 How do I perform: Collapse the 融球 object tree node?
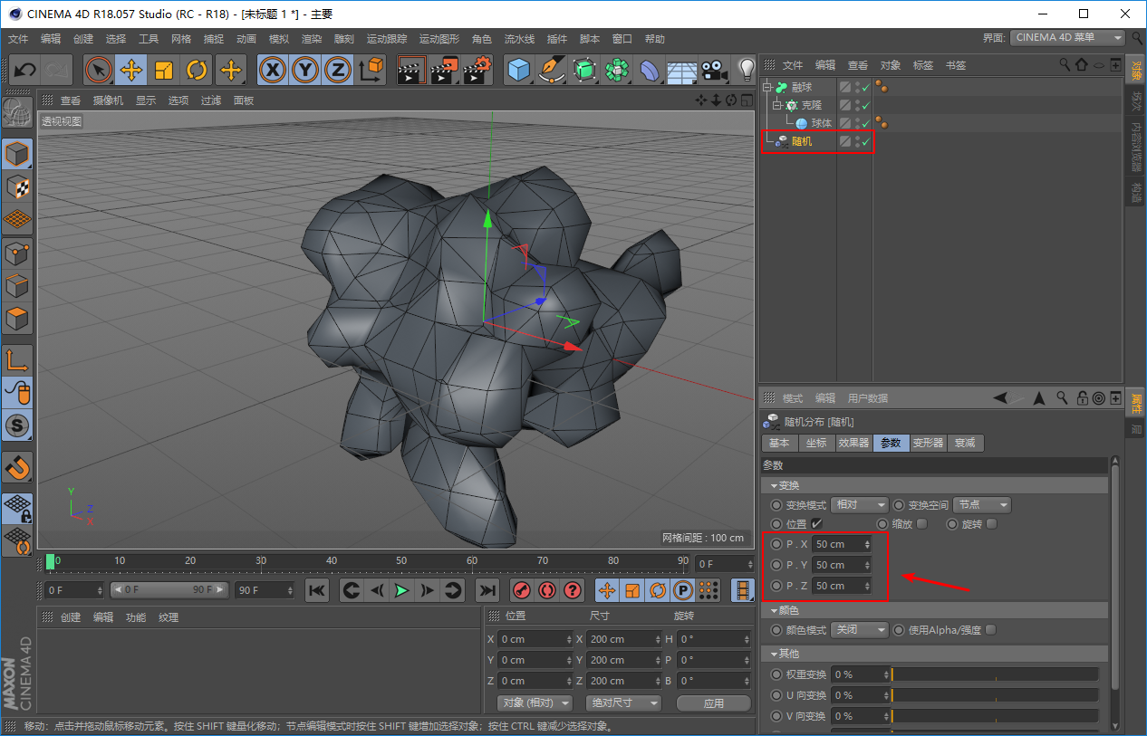pyautogui.click(x=767, y=88)
